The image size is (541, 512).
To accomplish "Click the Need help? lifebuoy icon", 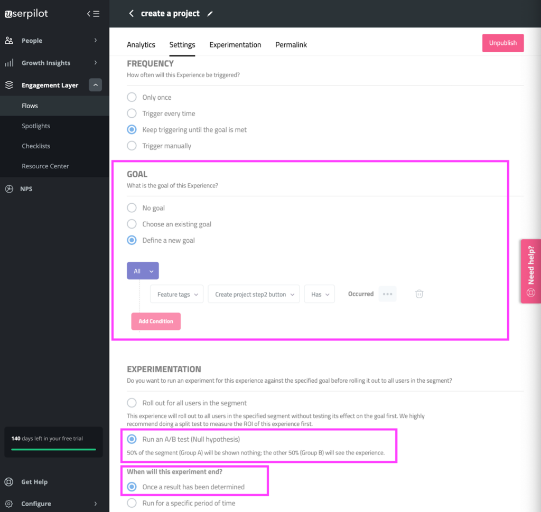I will point(531,293).
